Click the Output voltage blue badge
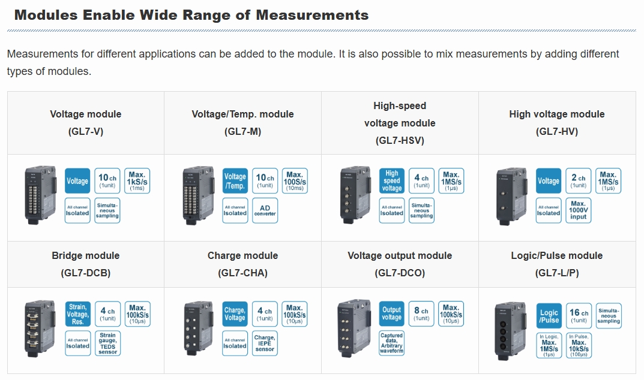 click(392, 313)
